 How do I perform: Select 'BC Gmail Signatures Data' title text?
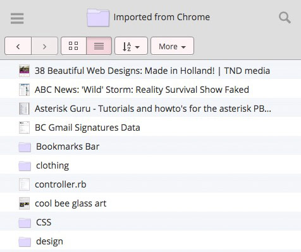point(87,128)
